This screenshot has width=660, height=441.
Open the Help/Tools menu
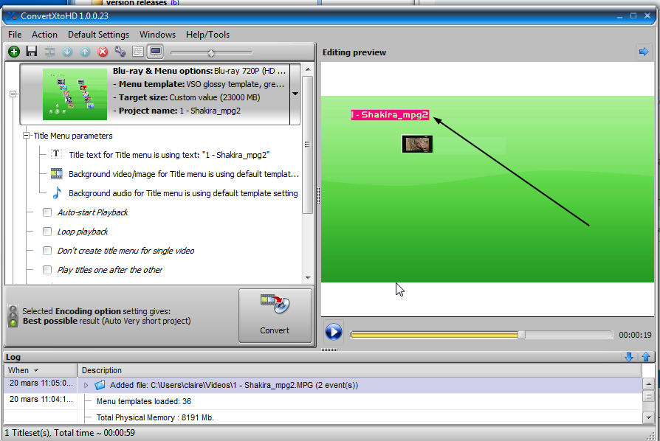208,35
